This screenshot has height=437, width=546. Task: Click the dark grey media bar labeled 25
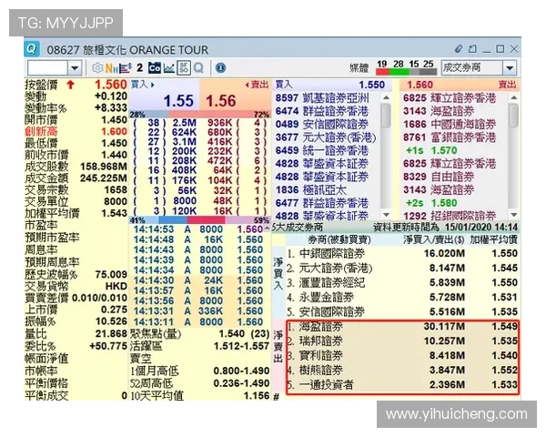click(428, 72)
